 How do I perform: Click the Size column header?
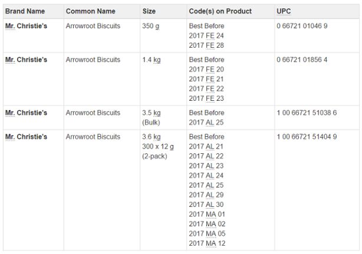point(149,11)
